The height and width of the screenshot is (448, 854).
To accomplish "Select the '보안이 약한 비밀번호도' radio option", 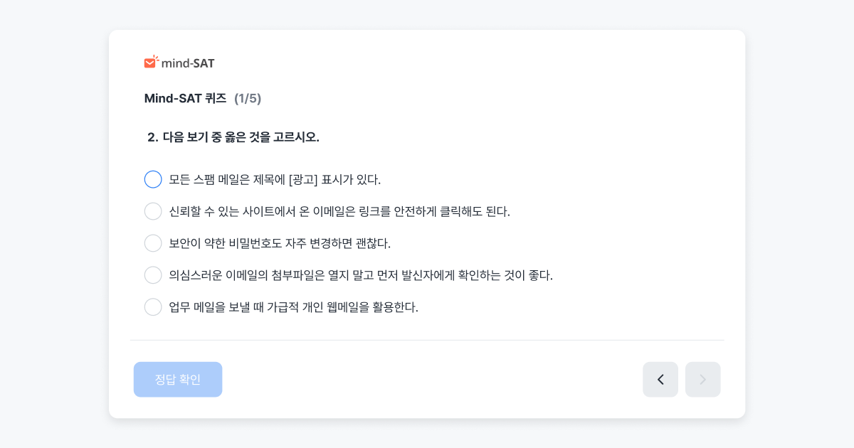I will pos(153,243).
